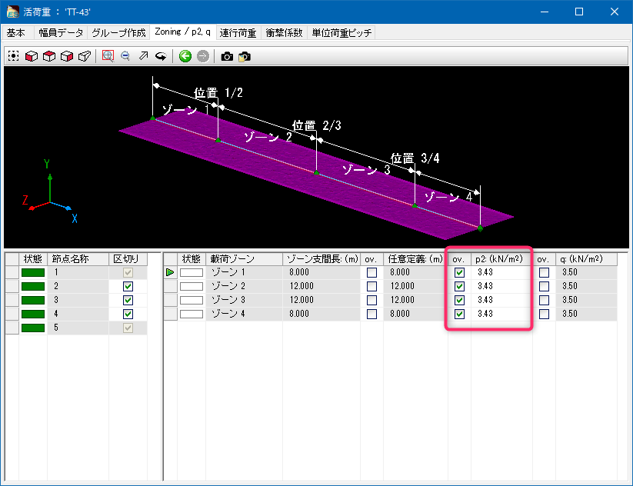Open the 衝撃係数 tab
The height and width of the screenshot is (486, 633).
285,33
